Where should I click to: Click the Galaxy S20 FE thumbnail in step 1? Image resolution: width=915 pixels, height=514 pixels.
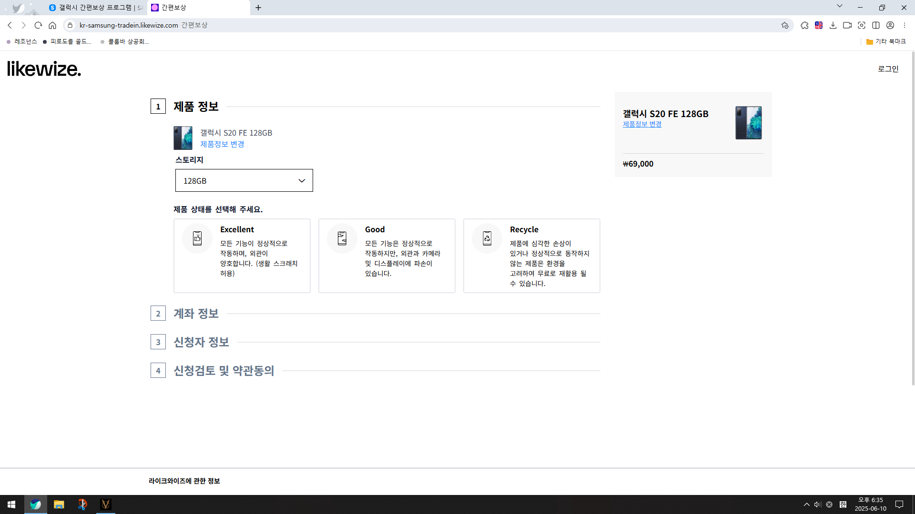point(183,138)
